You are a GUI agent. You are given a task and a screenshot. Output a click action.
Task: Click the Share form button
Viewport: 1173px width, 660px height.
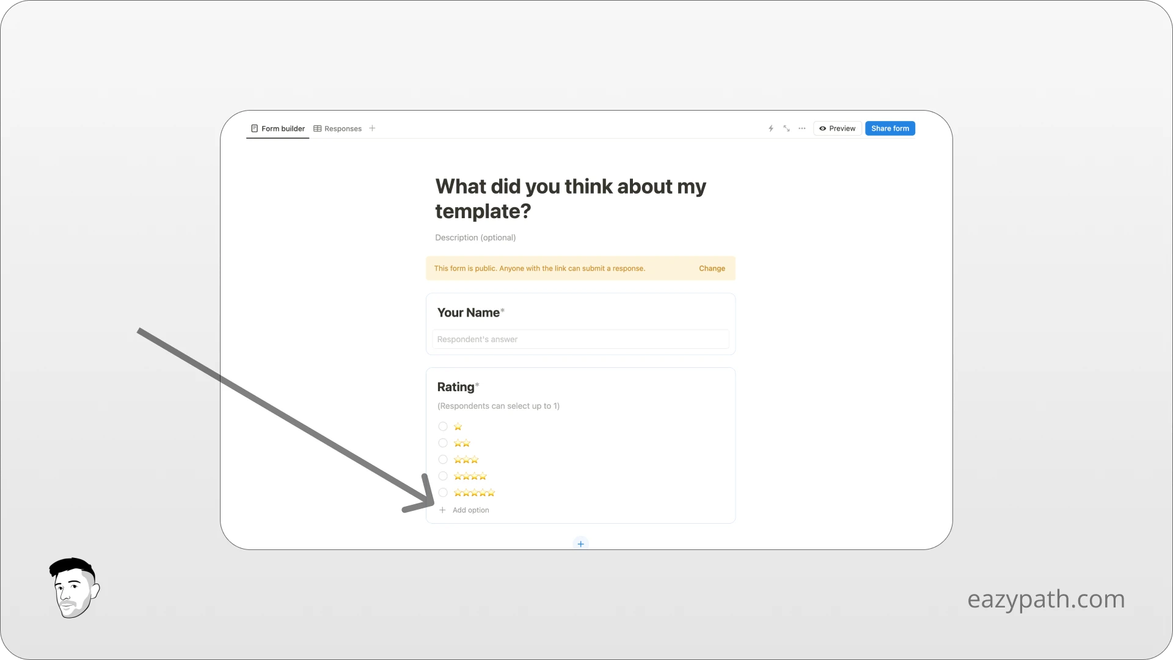point(890,128)
